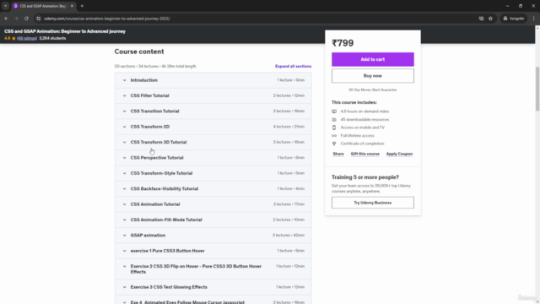Expand CSS Transform 3D Tutorial chevron
The image size is (540, 304).
124,143
